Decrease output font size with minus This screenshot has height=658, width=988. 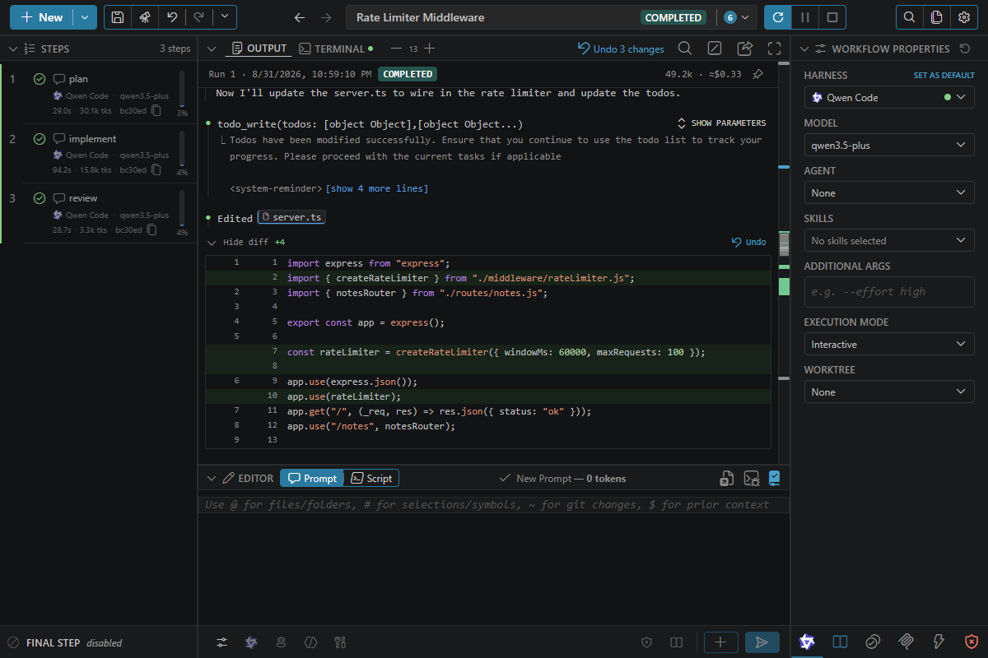[x=396, y=49]
